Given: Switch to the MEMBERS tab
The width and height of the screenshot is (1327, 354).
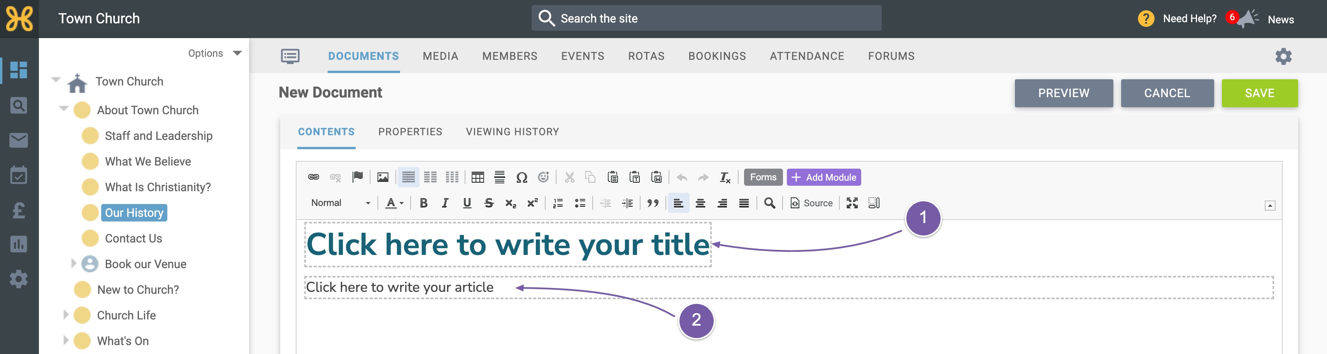Looking at the screenshot, I should [x=509, y=56].
